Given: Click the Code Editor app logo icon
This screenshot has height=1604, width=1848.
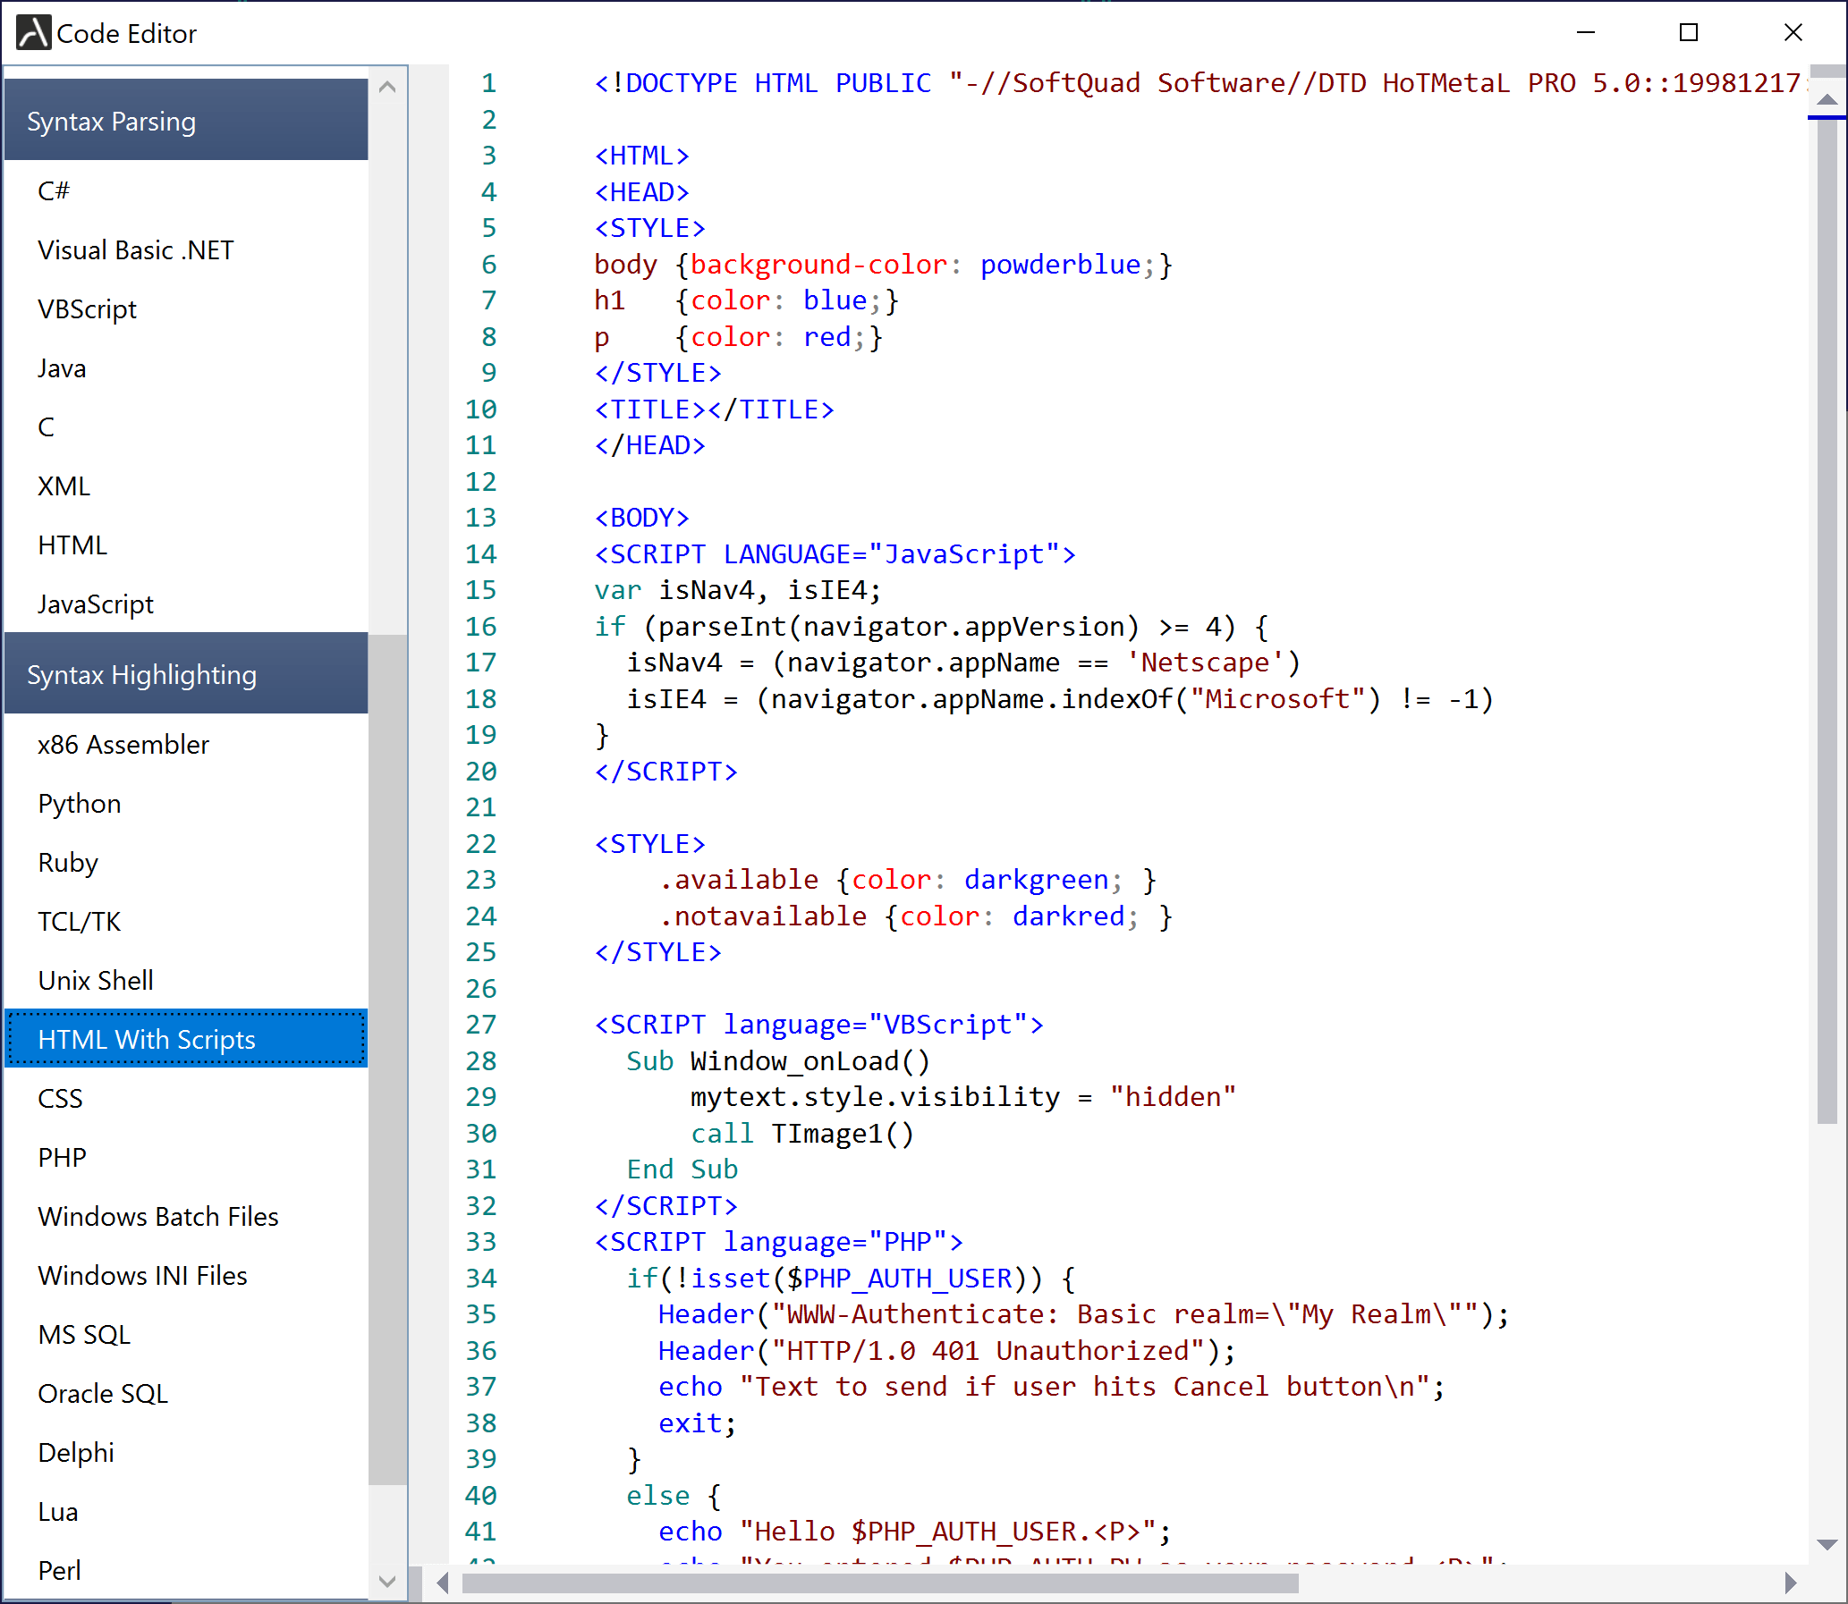Looking at the screenshot, I should pos(33,33).
